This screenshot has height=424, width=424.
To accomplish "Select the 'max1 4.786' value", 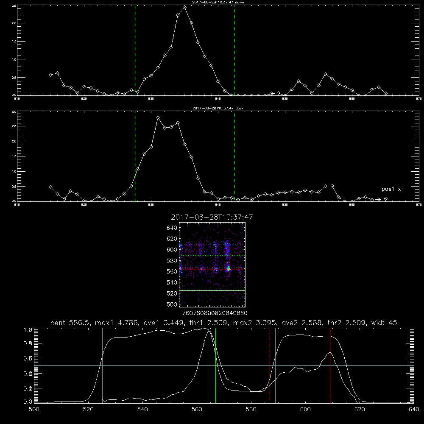I will point(117,323).
